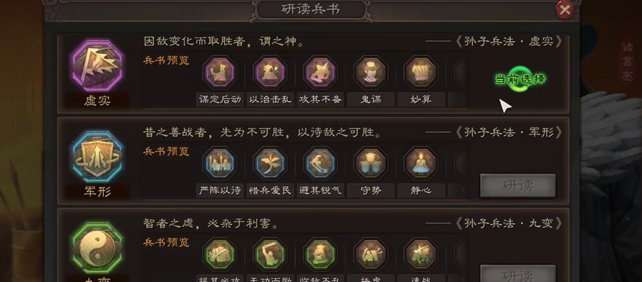Viewport: 642px width, 282px height.
Task: Click the 静心 skill icon
Action: point(421,164)
